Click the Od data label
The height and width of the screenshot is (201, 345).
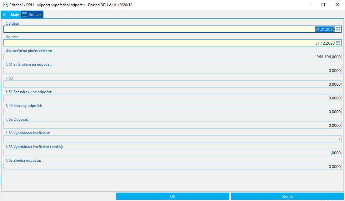12,23
